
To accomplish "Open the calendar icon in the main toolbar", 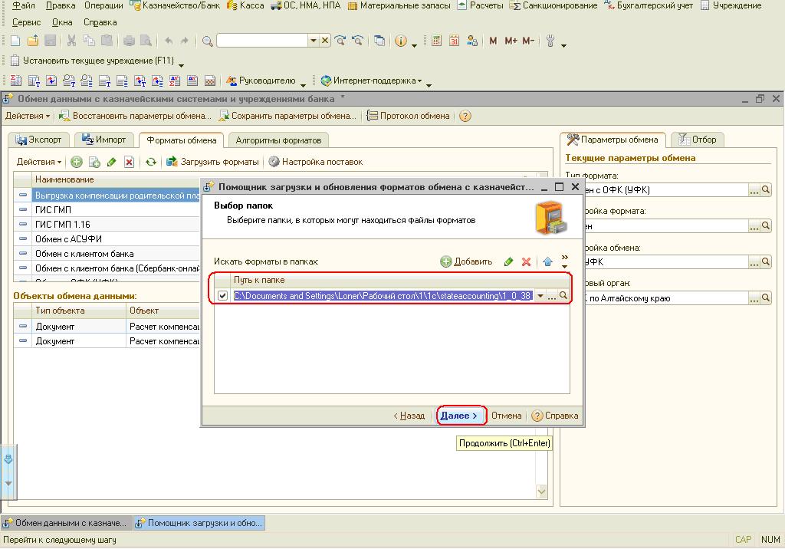I will click(454, 41).
